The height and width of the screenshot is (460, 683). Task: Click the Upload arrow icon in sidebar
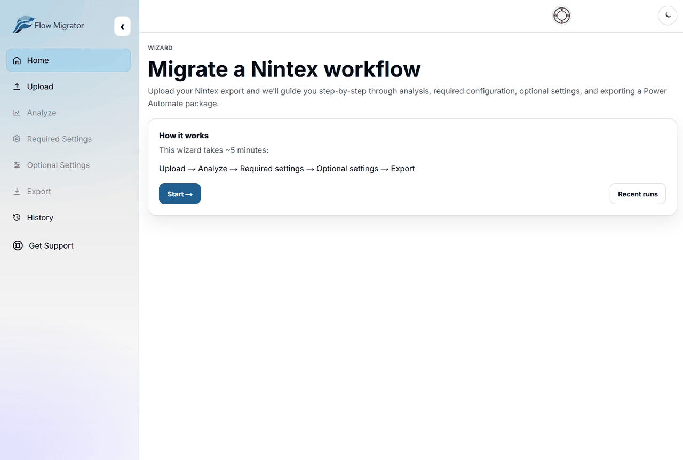pos(17,86)
